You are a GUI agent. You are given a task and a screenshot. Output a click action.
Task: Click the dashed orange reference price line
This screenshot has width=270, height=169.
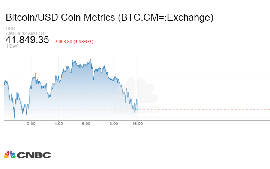point(206,109)
